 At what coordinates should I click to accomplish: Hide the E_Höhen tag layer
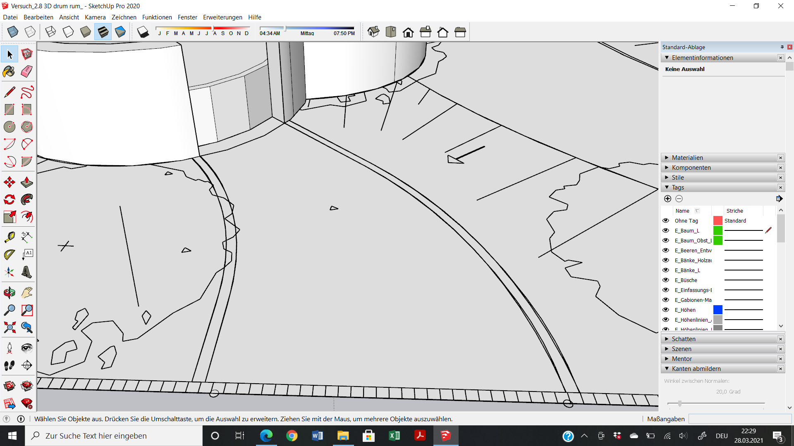tap(666, 310)
